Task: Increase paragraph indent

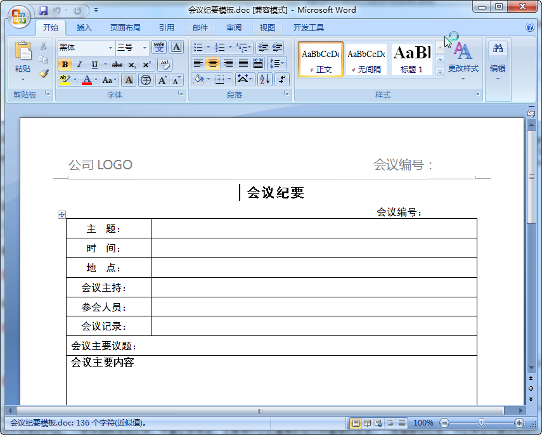Action: click(277, 47)
